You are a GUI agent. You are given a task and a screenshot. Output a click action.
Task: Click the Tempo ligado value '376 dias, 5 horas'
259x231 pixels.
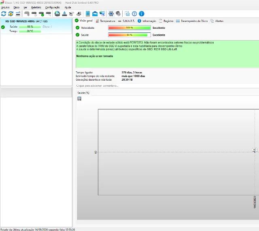(132, 73)
